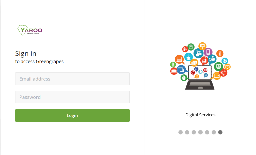Click the LinkedIn icon on the laptop
256x155 pixels.
(206, 75)
